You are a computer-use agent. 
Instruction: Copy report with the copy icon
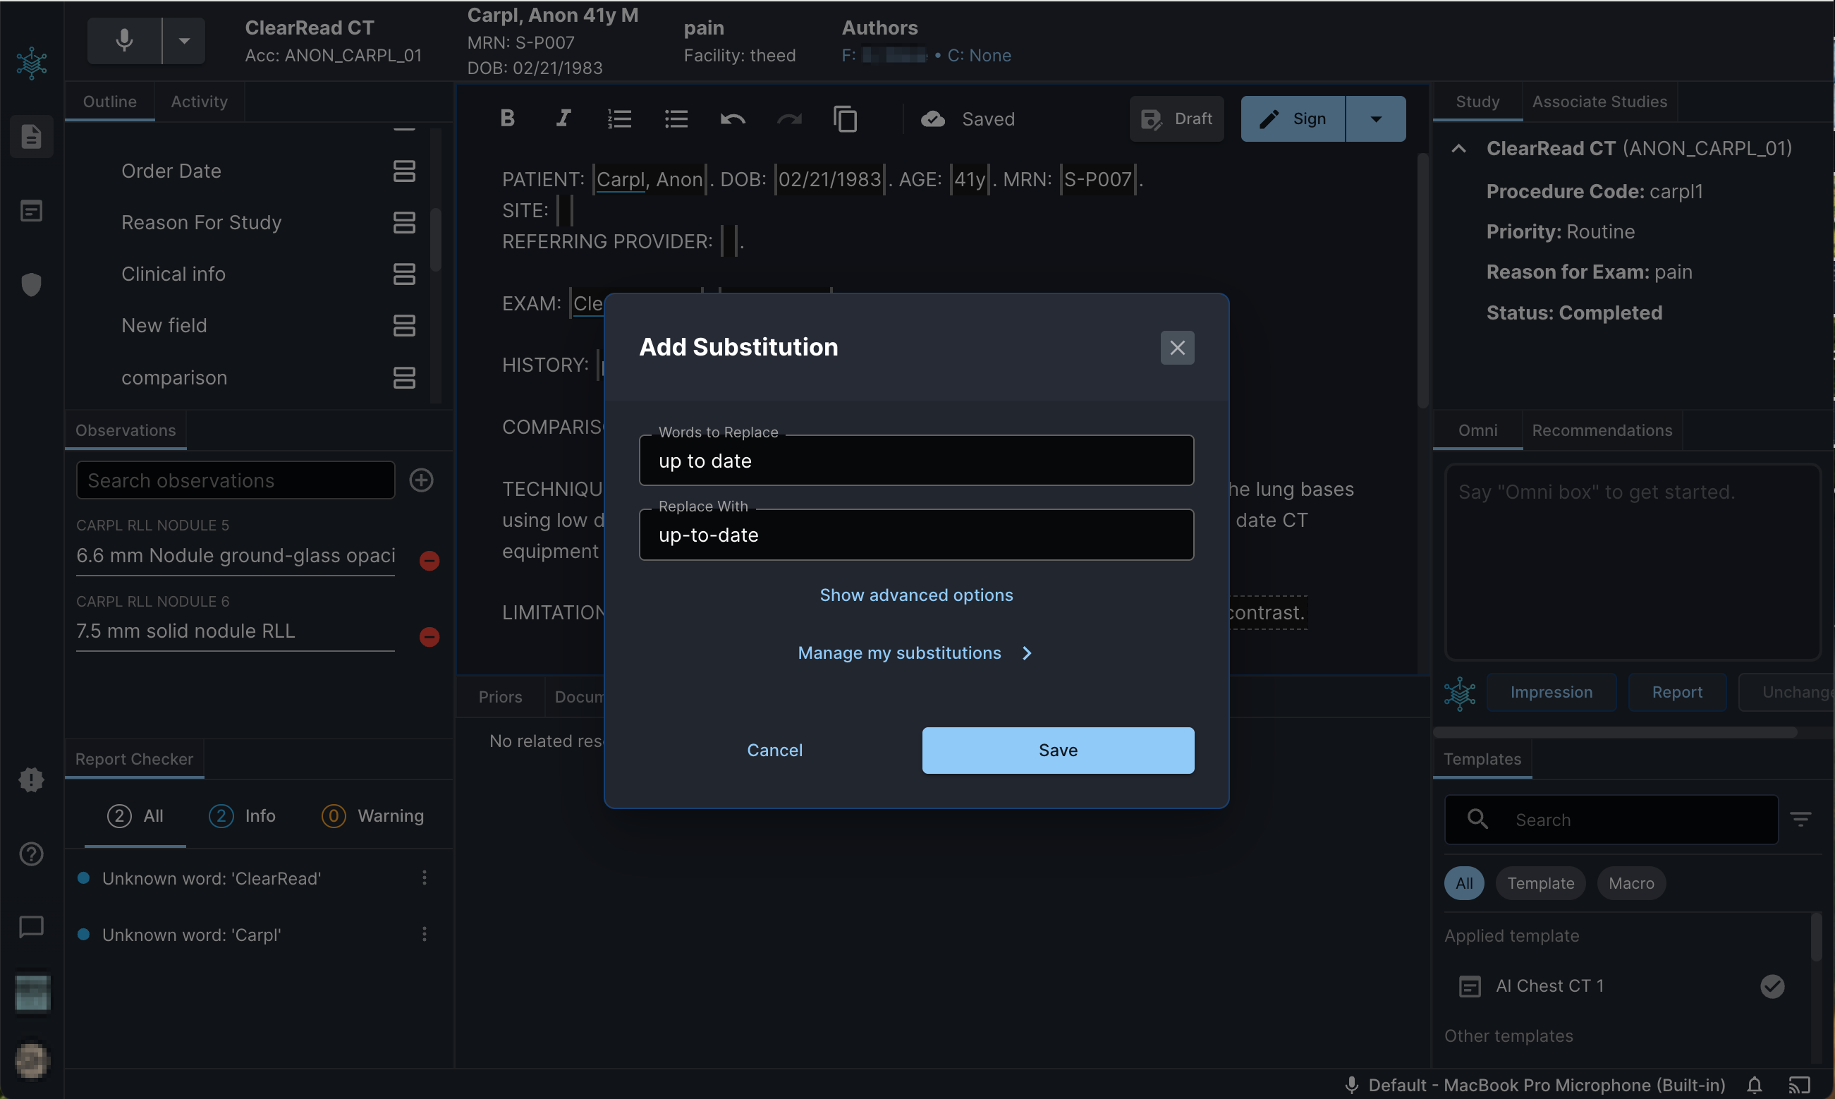(x=846, y=119)
